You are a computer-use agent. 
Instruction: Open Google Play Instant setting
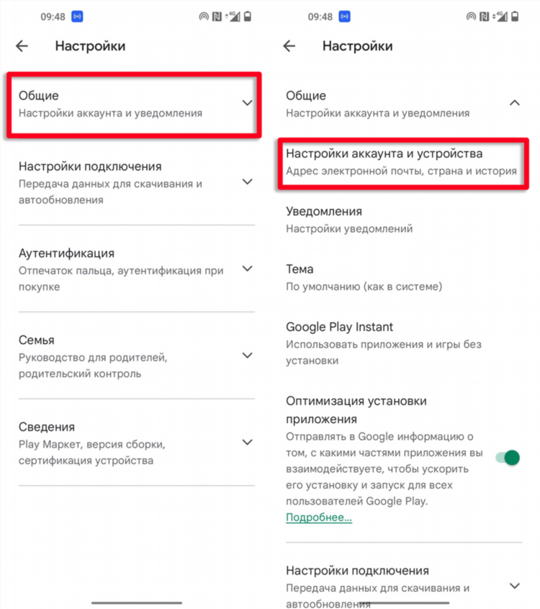403,343
